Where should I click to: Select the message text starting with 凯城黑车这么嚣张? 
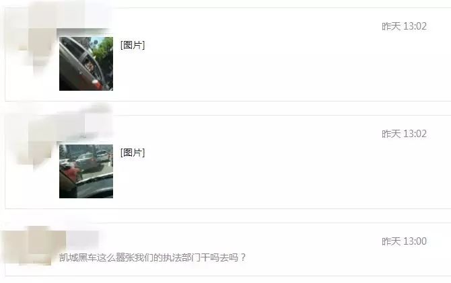click(x=152, y=257)
